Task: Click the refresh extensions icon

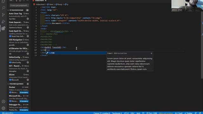Action: click(x=20, y=1)
